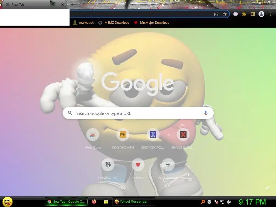Viewport: 276px width, 207px height.
Task: Open Chrome three-dot menu
Action: tap(270, 14)
